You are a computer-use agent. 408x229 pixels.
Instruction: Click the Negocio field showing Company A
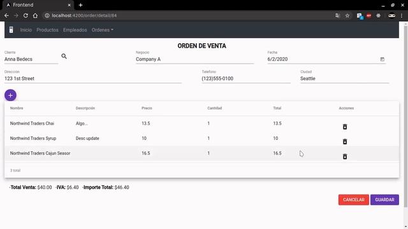[x=194, y=59]
